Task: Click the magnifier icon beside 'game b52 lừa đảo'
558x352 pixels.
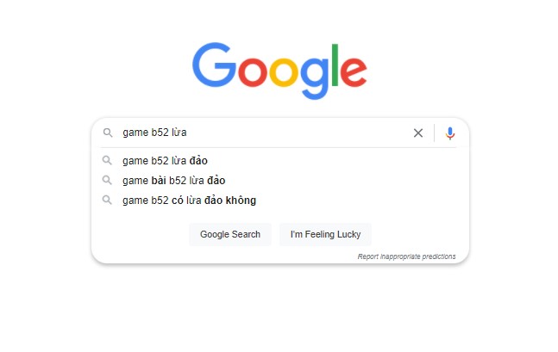Action: tap(108, 160)
